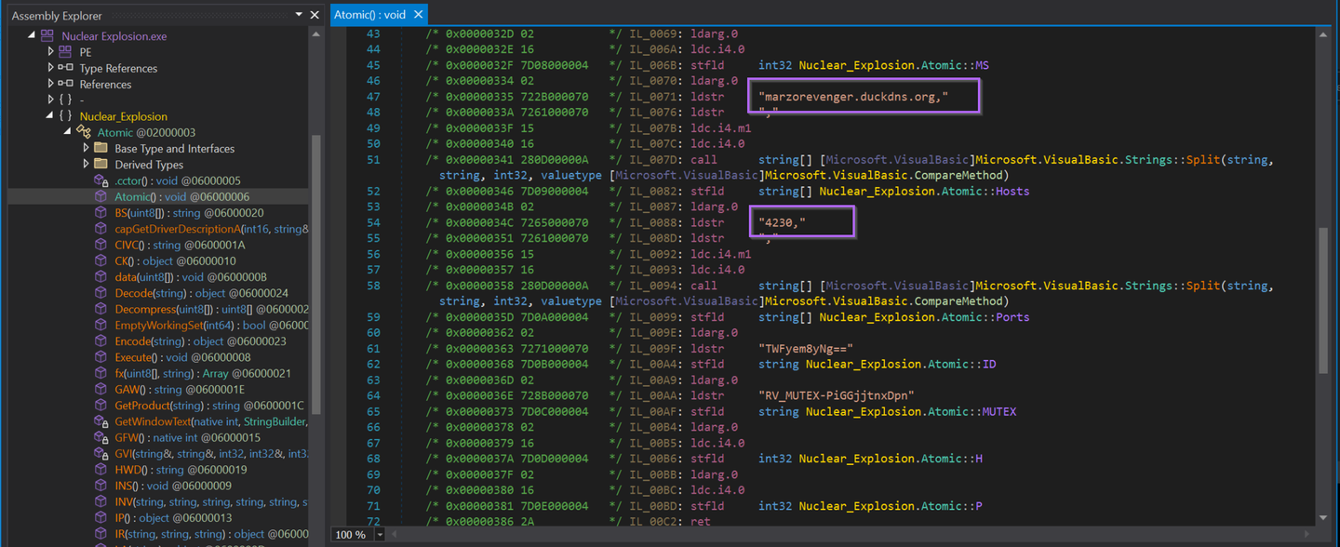
Task: Expand the Derived Types node
Action: 86,165
